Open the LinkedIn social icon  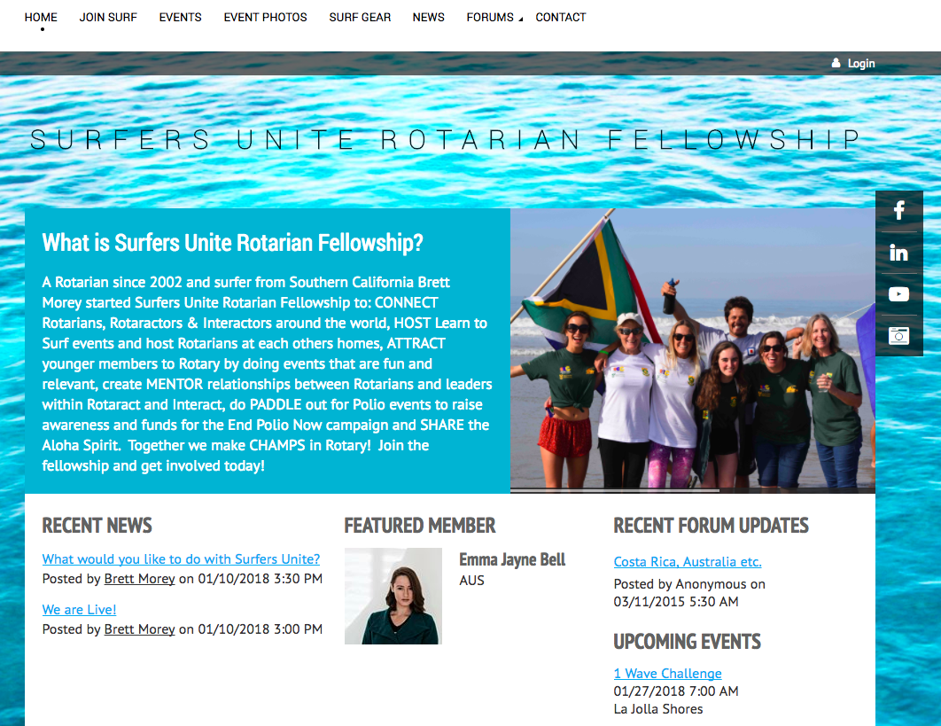click(x=898, y=253)
